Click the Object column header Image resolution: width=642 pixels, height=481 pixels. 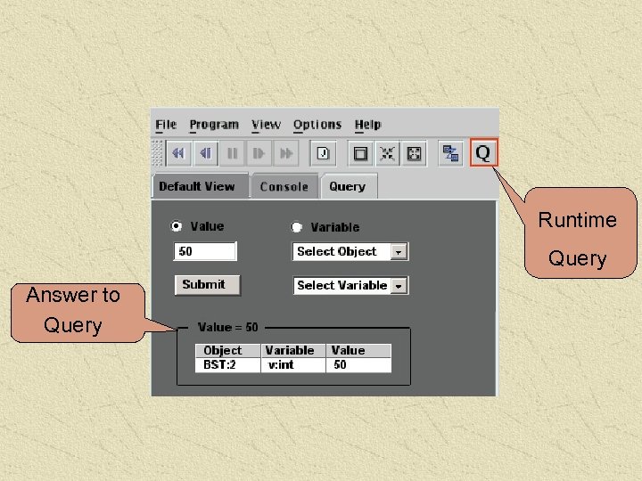[x=228, y=351]
